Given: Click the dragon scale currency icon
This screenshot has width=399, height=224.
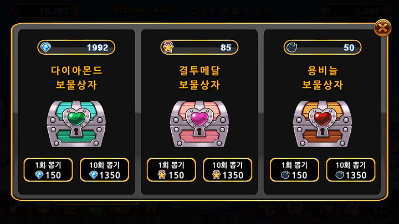Looking at the screenshot, I should tap(291, 47).
